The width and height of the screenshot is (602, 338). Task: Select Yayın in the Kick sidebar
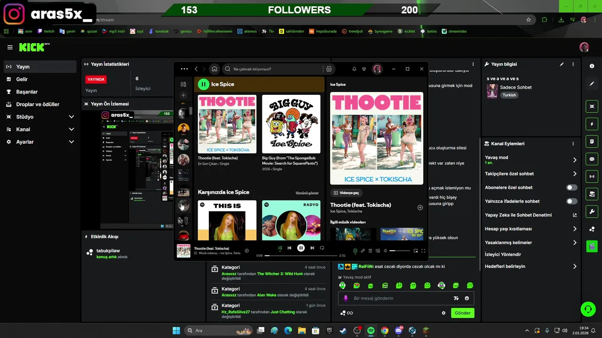(x=40, y=67)
